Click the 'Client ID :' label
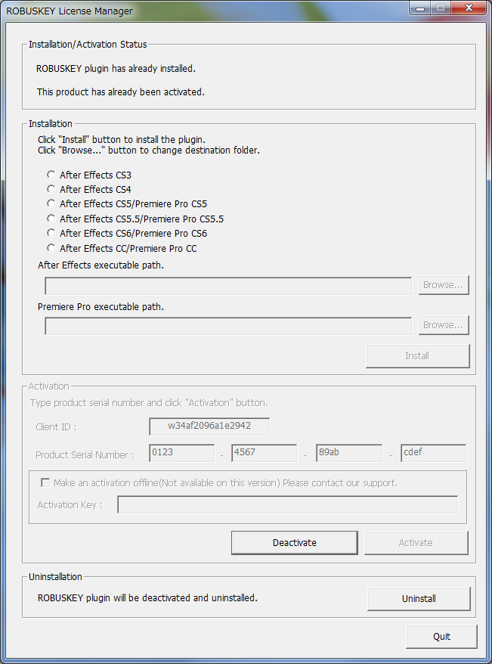This screenshot has width=492, height=664. [x=56, y=427]
